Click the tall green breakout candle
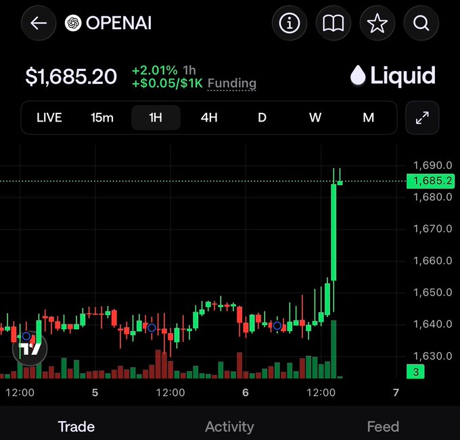 tap(333, 232)
